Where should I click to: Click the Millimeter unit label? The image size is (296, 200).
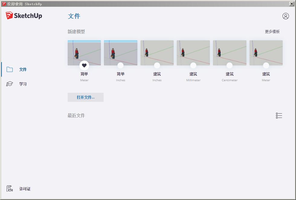tap(193, 80)
